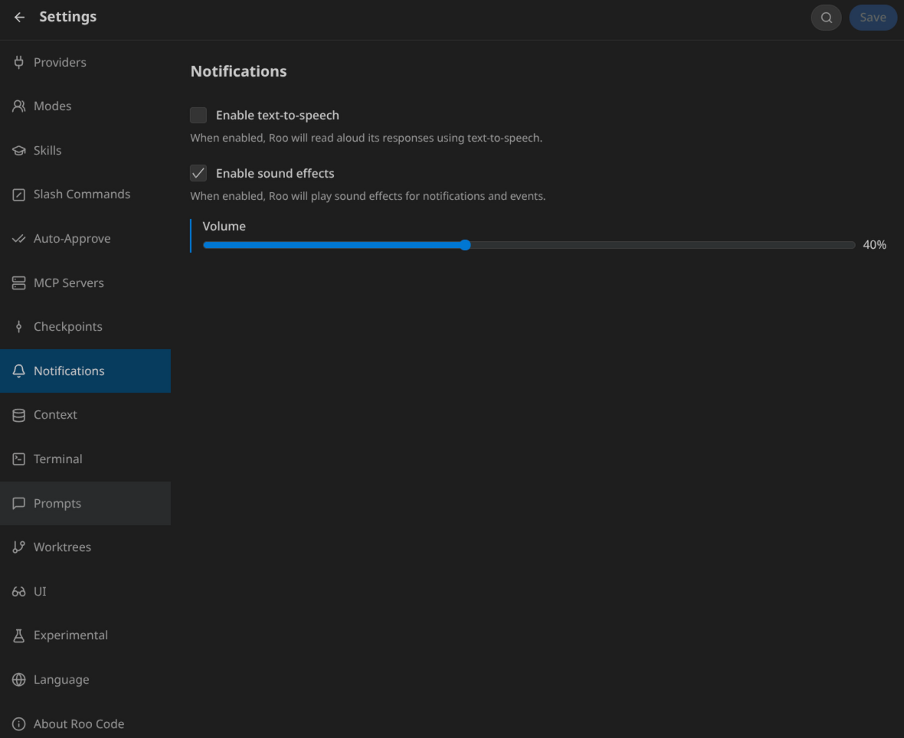Click the Checkpoints commit icon
Image resolution: width=904 pixels, height=738 pixels.
point(19,327)
